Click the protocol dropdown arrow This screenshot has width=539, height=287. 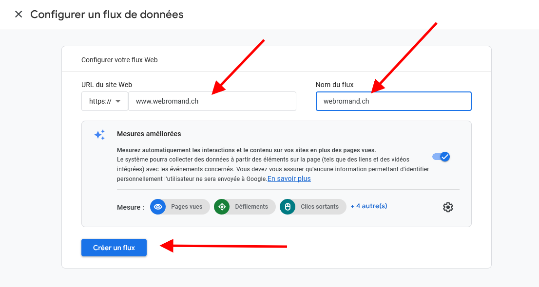tap(118, 102)
